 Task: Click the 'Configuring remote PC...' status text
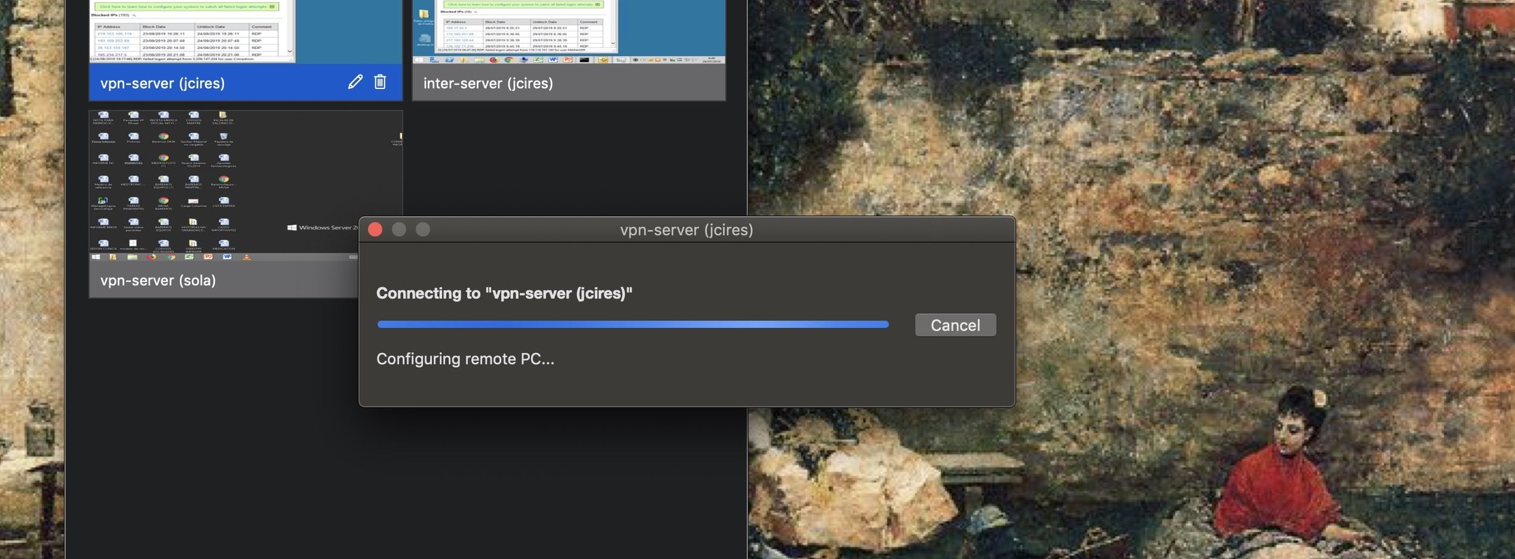tap(465, 359)
